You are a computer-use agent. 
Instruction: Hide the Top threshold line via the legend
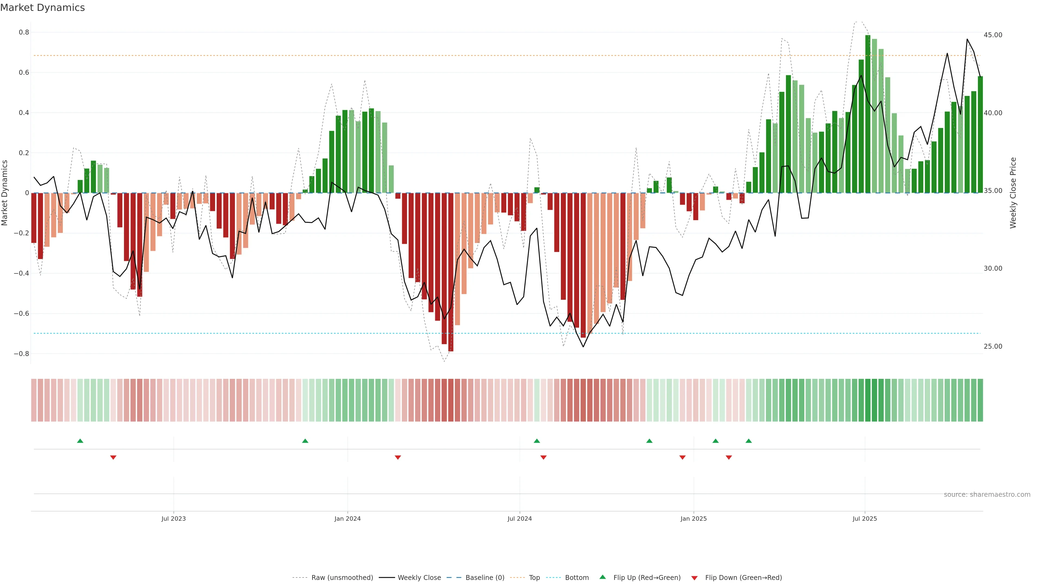tap(534, 578)
